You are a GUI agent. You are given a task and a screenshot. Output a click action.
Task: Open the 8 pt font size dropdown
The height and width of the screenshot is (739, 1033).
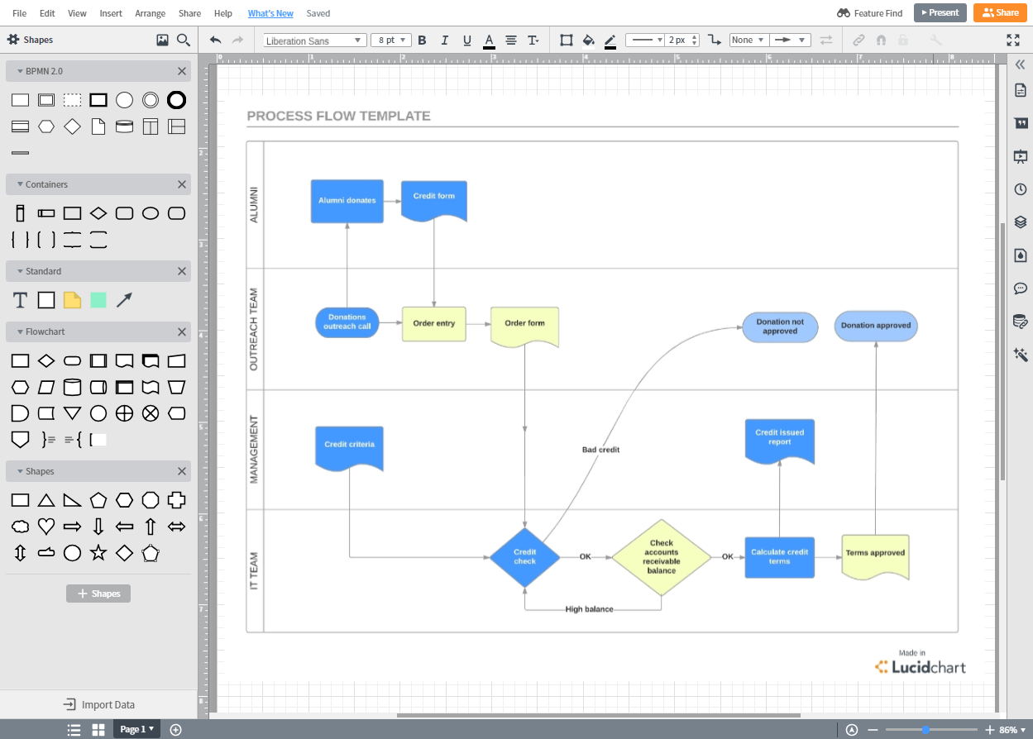pyautogui.click(x=392, y=41)
